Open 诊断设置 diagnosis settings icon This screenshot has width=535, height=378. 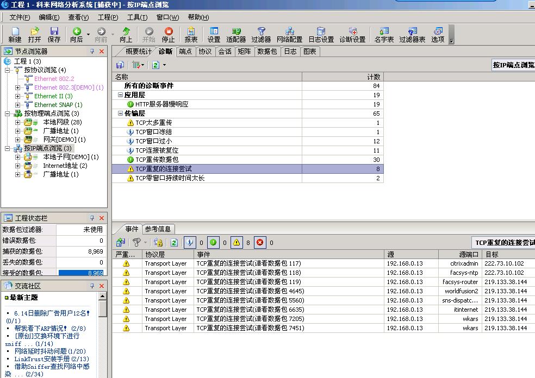click(352, 35)
